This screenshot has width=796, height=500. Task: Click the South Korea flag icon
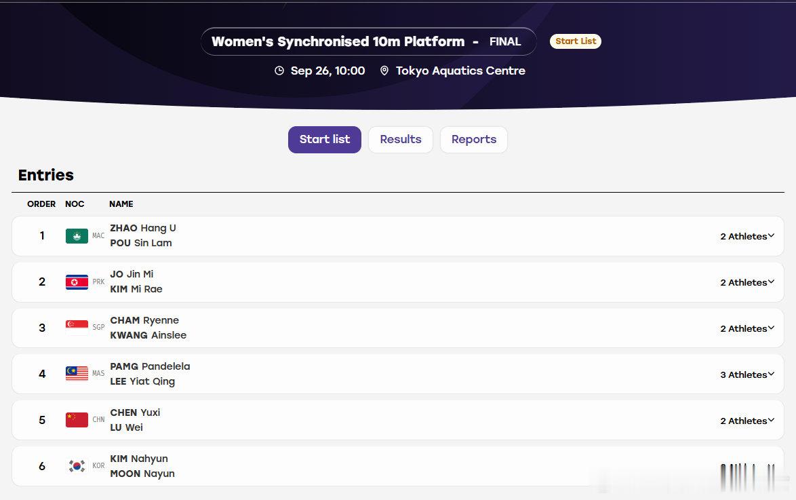77,466
